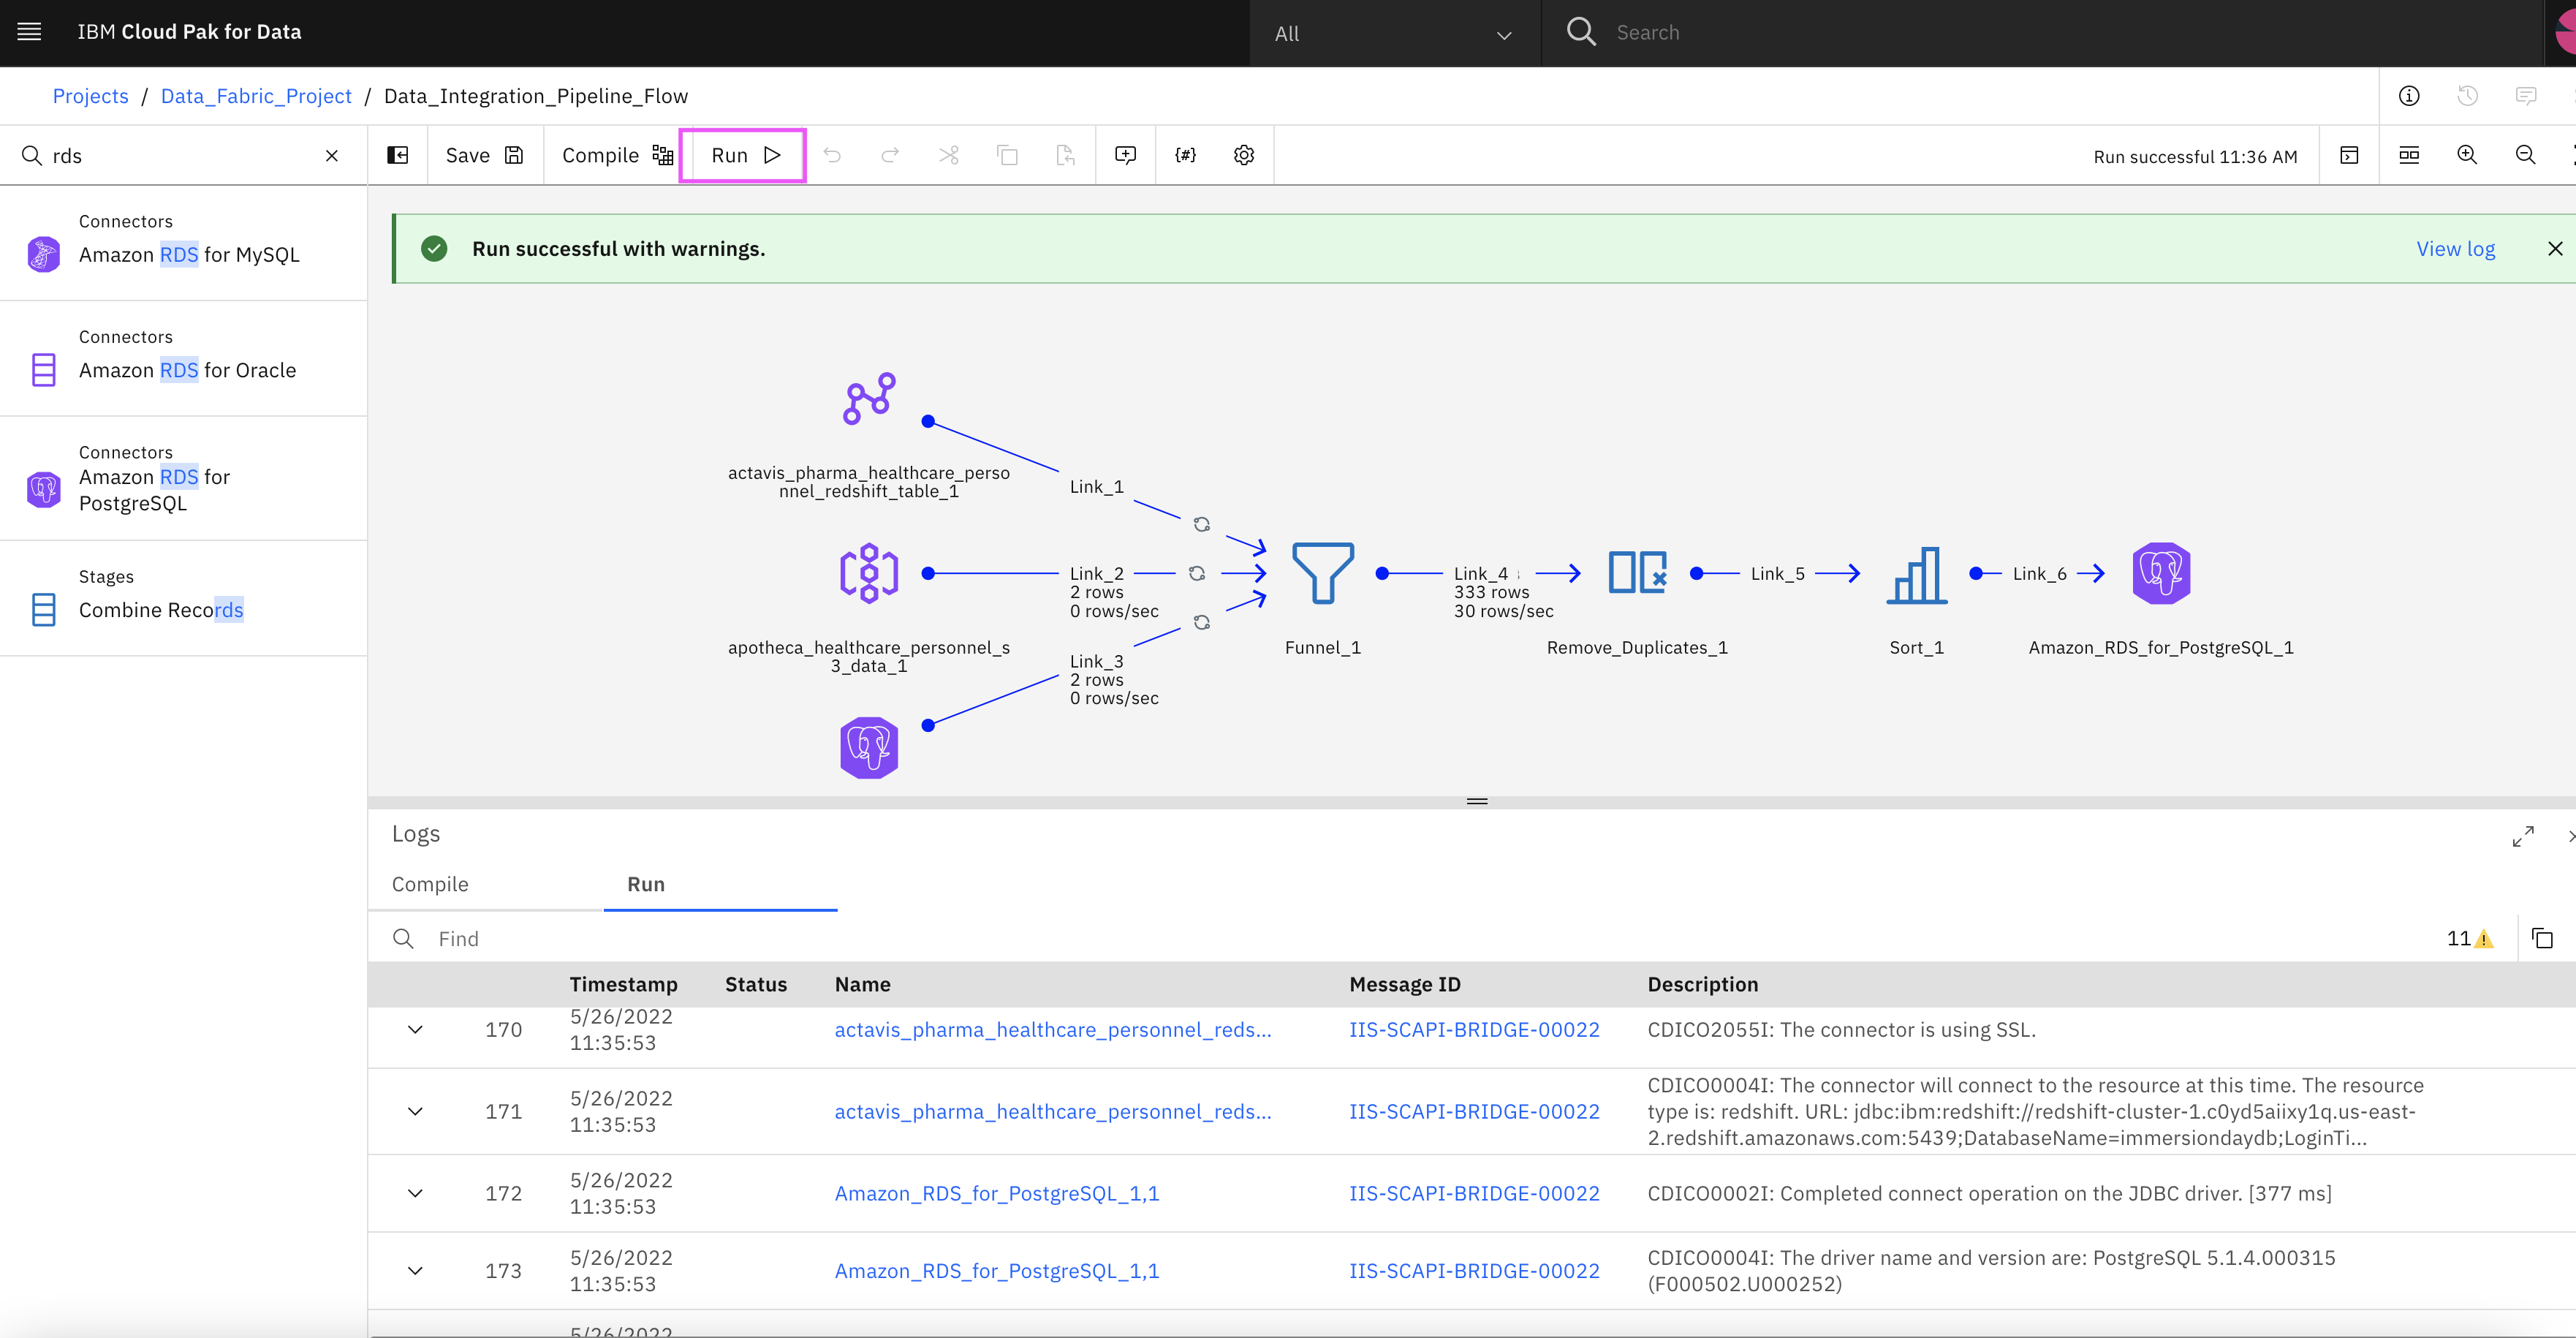Open actavis_pharma link in row 171

1053,1112
